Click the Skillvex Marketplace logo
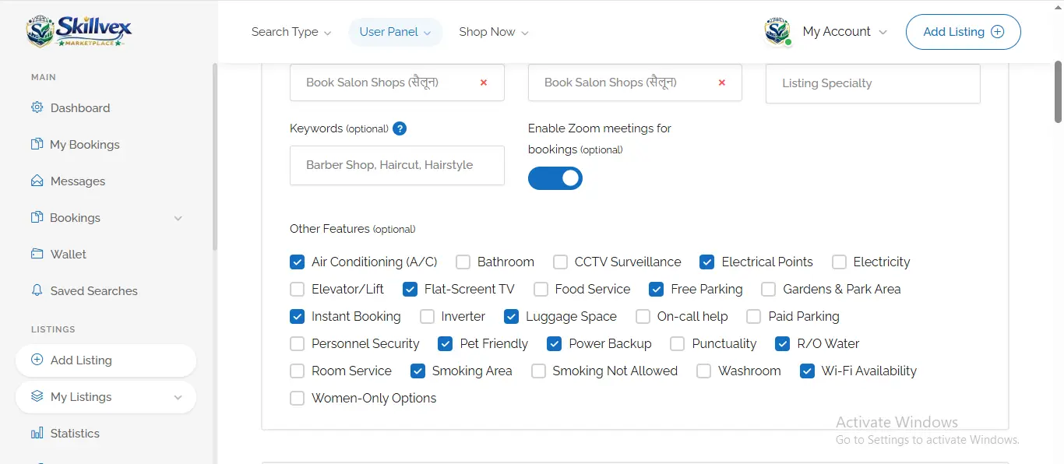The height and width of the screenshot is (464, 1064). pyautogui.click(x=79, y=31)
